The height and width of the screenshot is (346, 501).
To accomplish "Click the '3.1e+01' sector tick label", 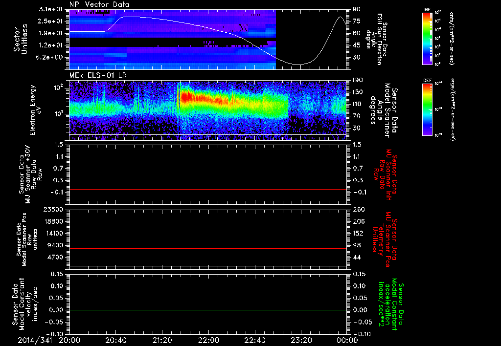I will click(50, 9).
